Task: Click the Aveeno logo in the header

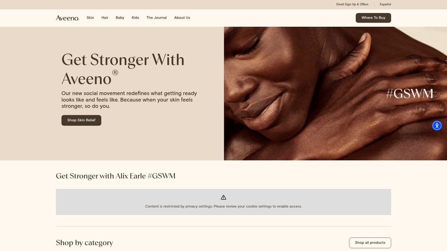Action: [67, 18]
